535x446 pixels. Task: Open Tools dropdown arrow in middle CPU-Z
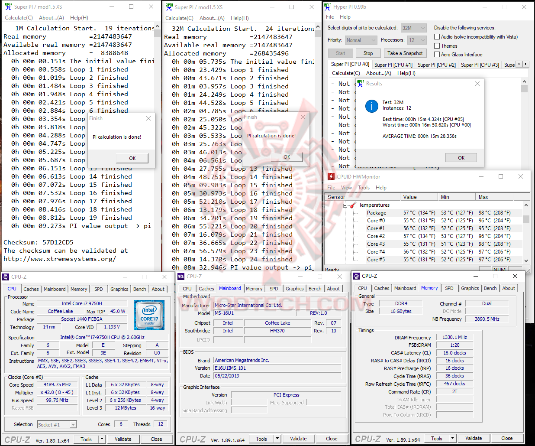click(277, 439)
